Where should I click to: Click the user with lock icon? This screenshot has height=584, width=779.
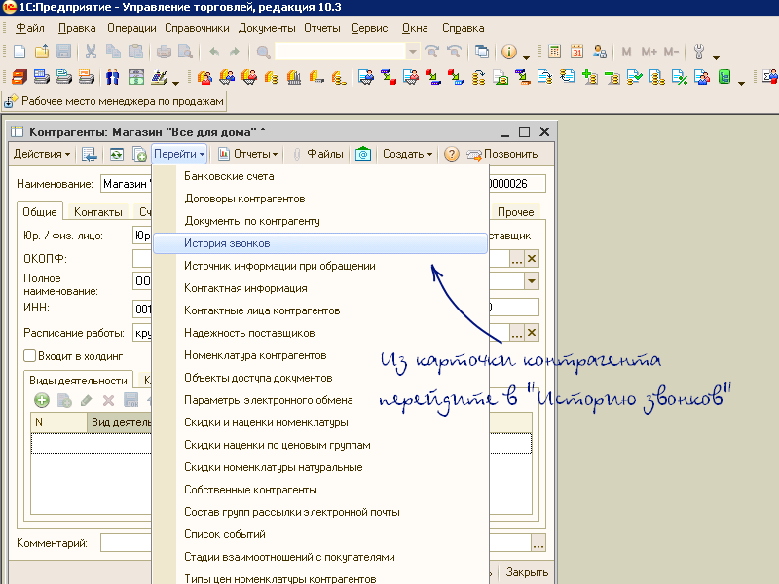[x=600, y=52]
